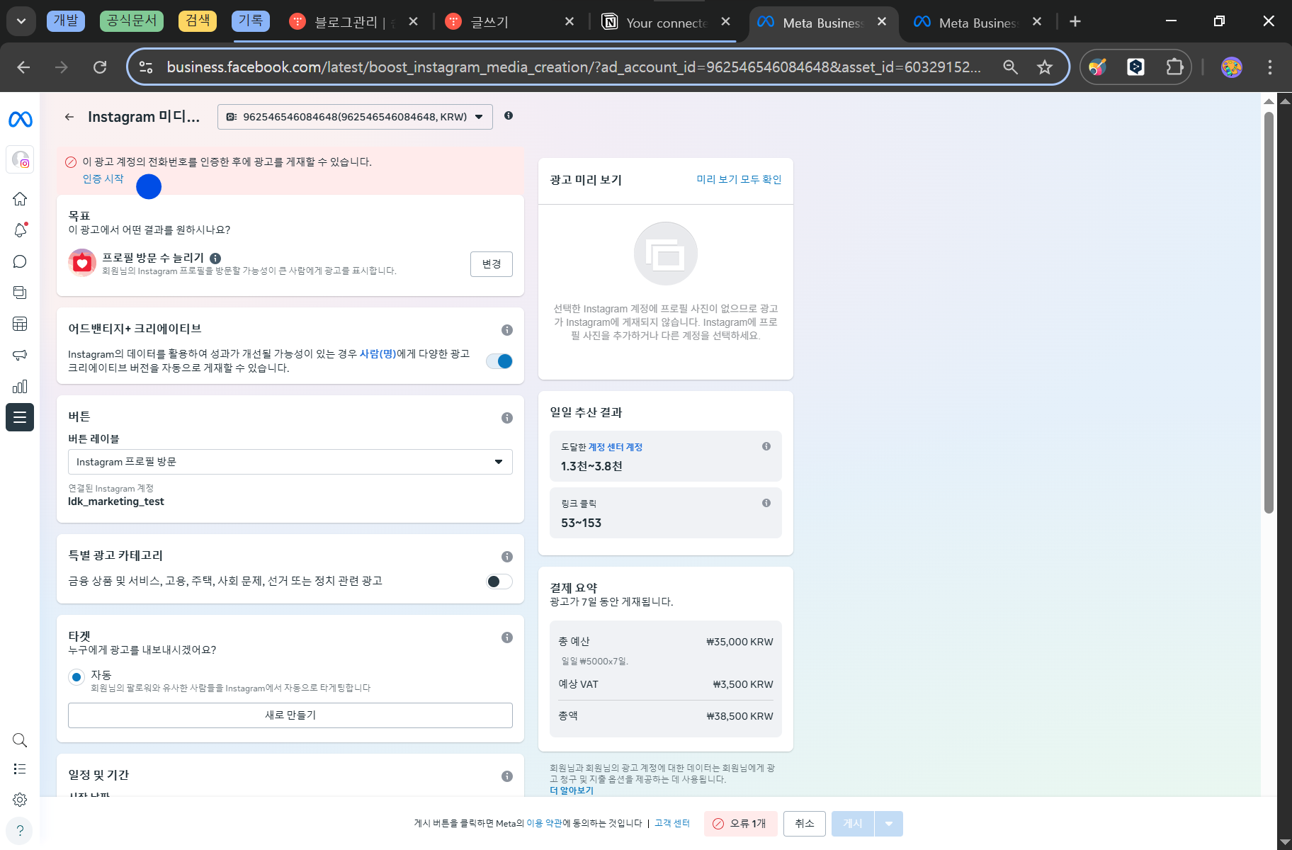Click the Meta logo in sidebar
This screenshot has width=1292, height=850.
click(20, 119)
